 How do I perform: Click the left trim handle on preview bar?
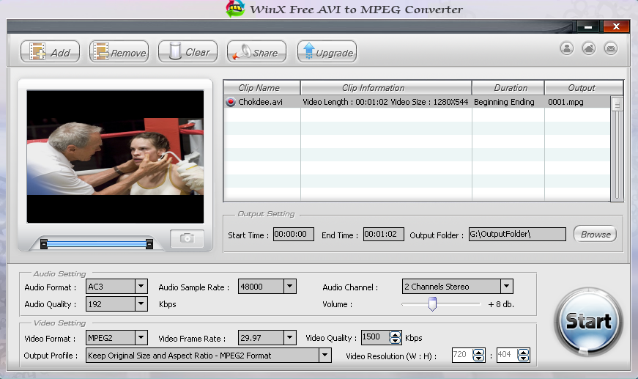(x=44, y=244)
